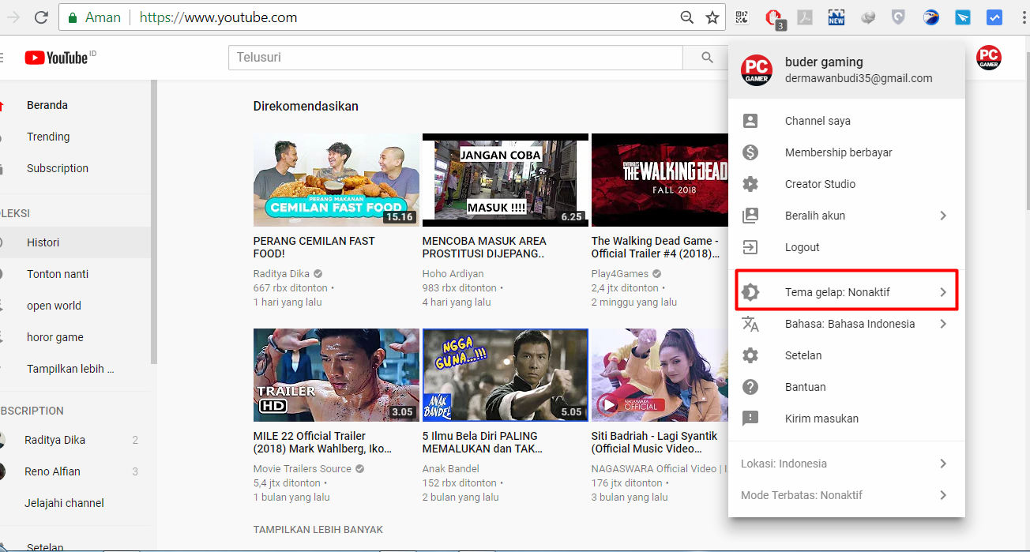Click title PERANG CEMILAN FAST FOOD!

pos(314,247)
